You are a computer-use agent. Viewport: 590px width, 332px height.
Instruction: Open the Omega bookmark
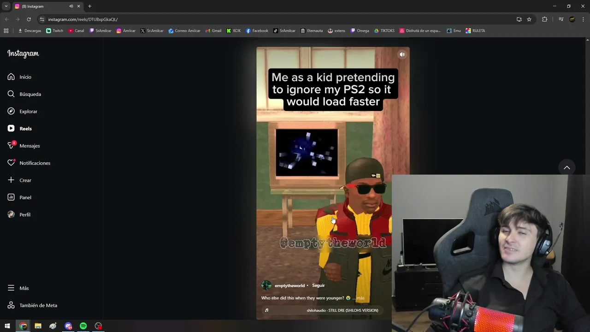coord(360,31)
